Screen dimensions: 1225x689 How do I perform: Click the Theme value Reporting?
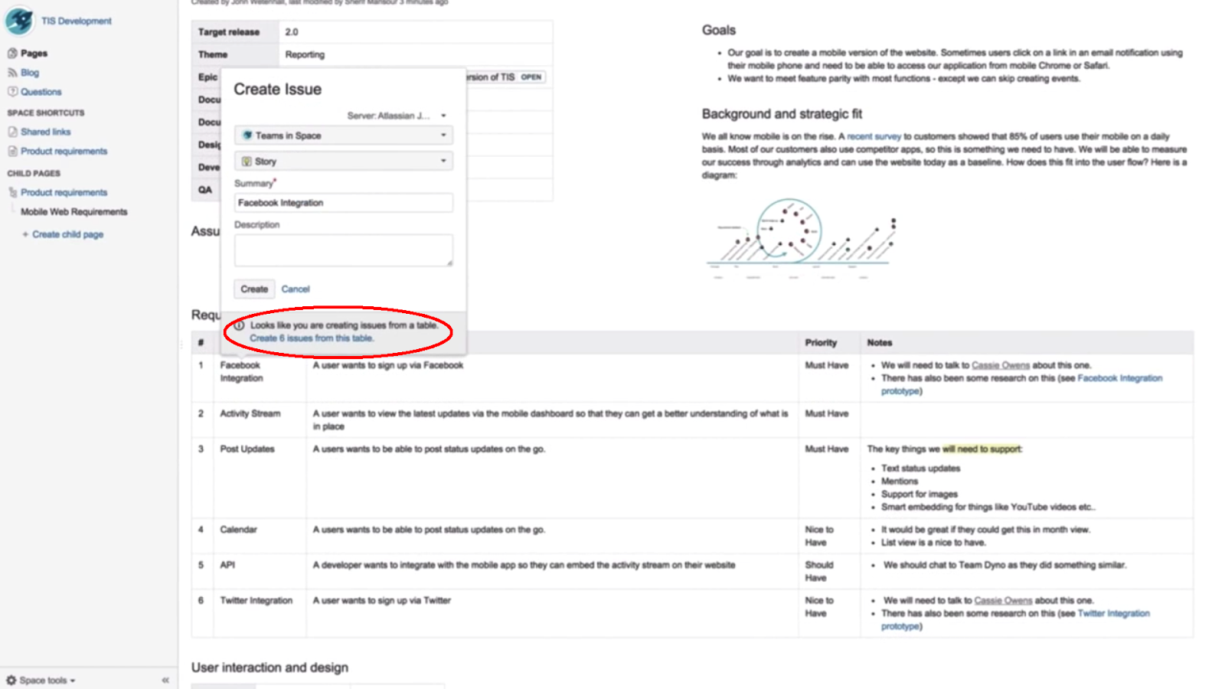pos(305,54)
